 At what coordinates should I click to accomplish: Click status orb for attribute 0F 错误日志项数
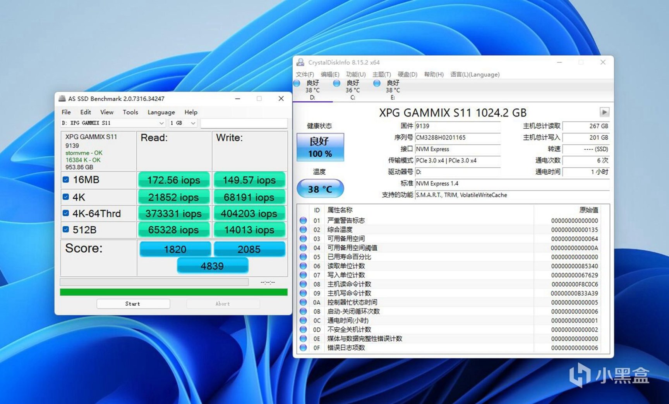pyautogui.click(x=303, y=348)
